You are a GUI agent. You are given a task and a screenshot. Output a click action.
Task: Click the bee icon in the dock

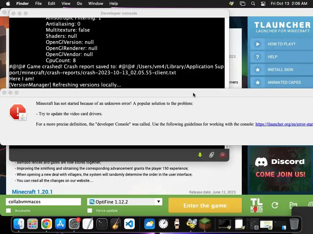pos(191,224)
